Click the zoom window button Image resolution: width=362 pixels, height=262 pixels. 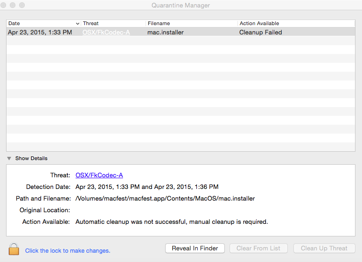coord(22,5)
